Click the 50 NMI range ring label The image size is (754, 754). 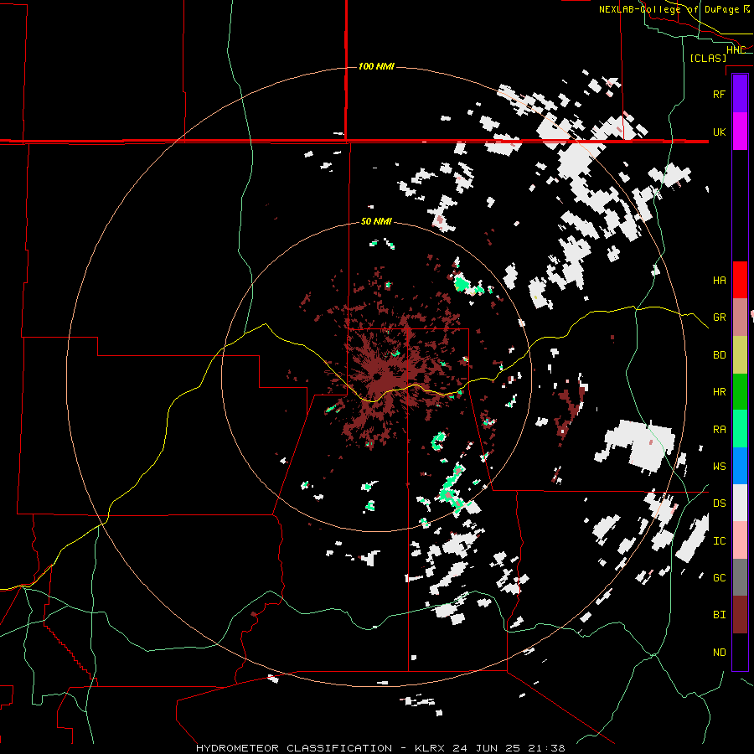point(376,222)
